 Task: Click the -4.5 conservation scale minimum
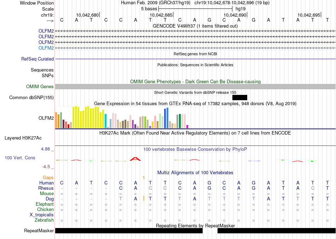(x=46, y=167)
